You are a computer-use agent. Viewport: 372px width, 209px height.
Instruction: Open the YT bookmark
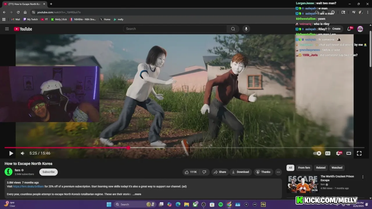[44, 19]
